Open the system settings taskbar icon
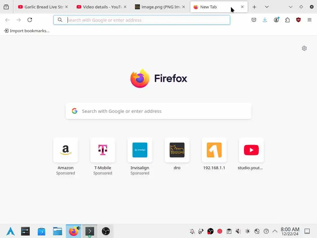The width and height of the screenshot is (317, 238). pos(25,231)
